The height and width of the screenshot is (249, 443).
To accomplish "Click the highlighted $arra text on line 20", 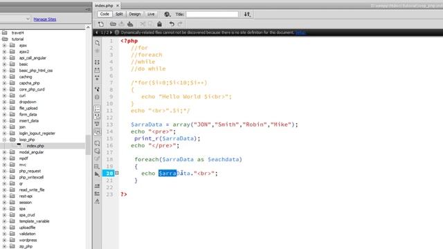I will [x=168, y=173].
